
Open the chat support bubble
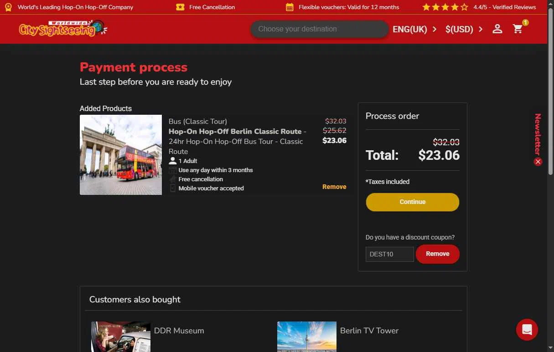click(527, 329)
